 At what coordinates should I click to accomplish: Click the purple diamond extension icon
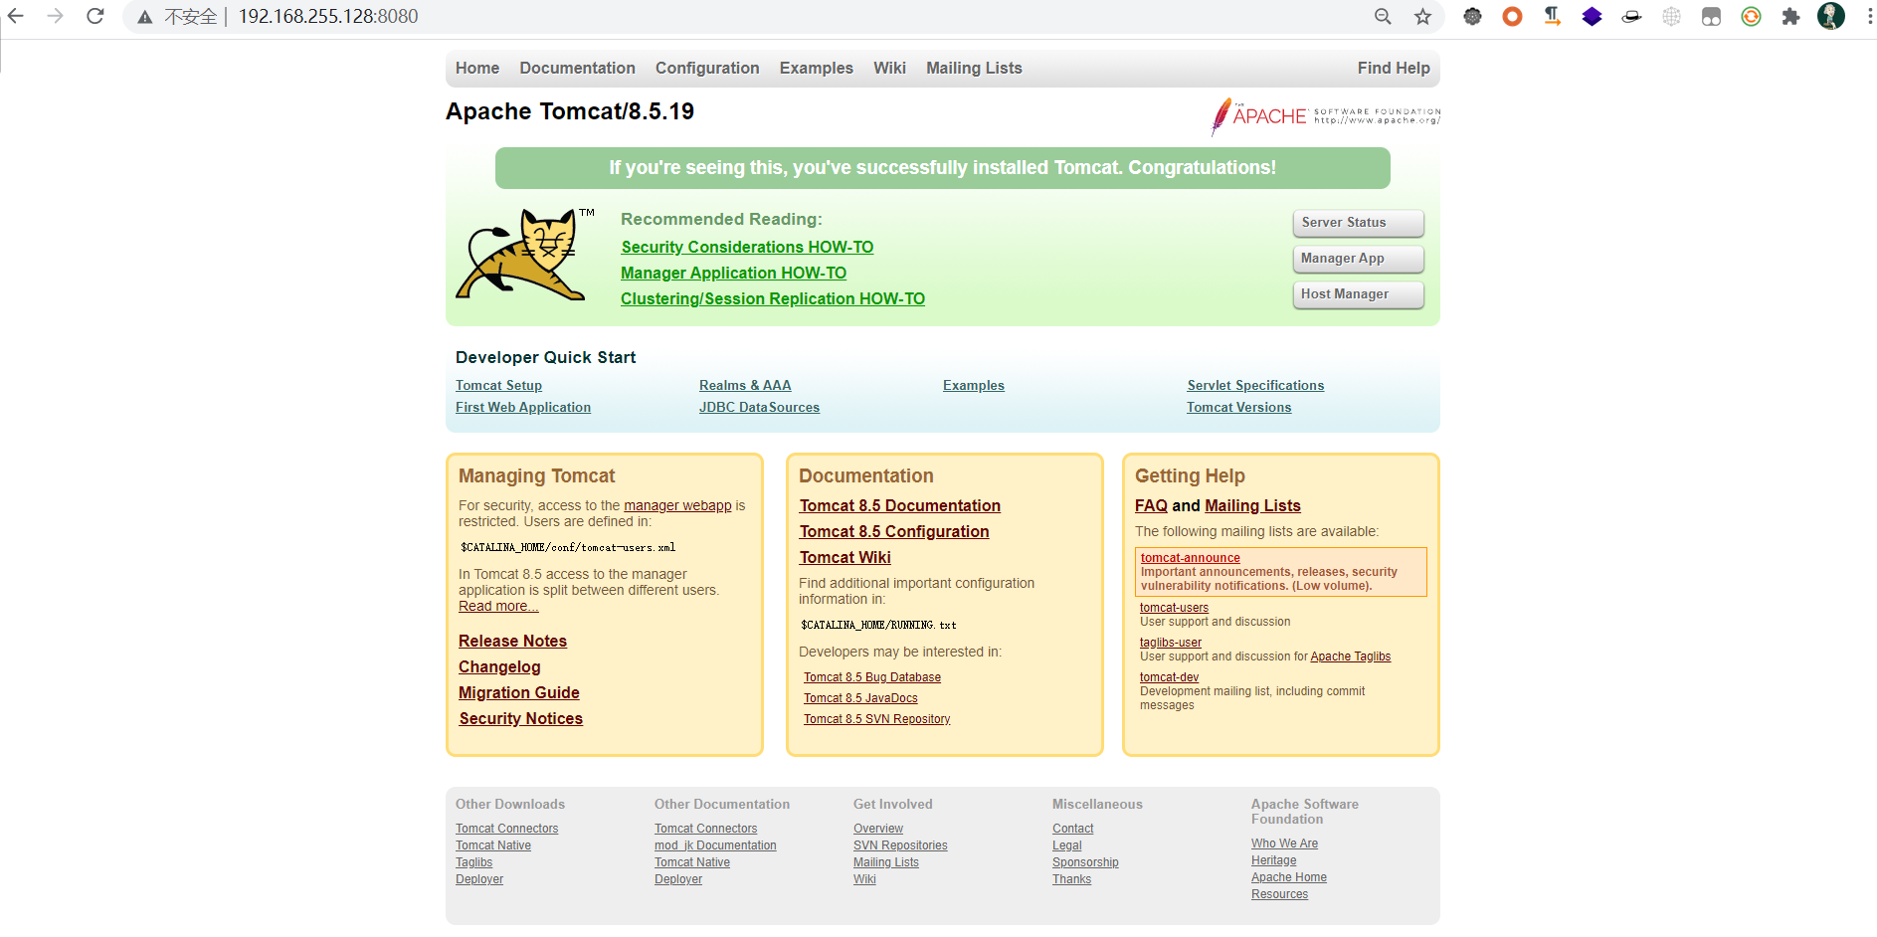(x=1592, y=16)
